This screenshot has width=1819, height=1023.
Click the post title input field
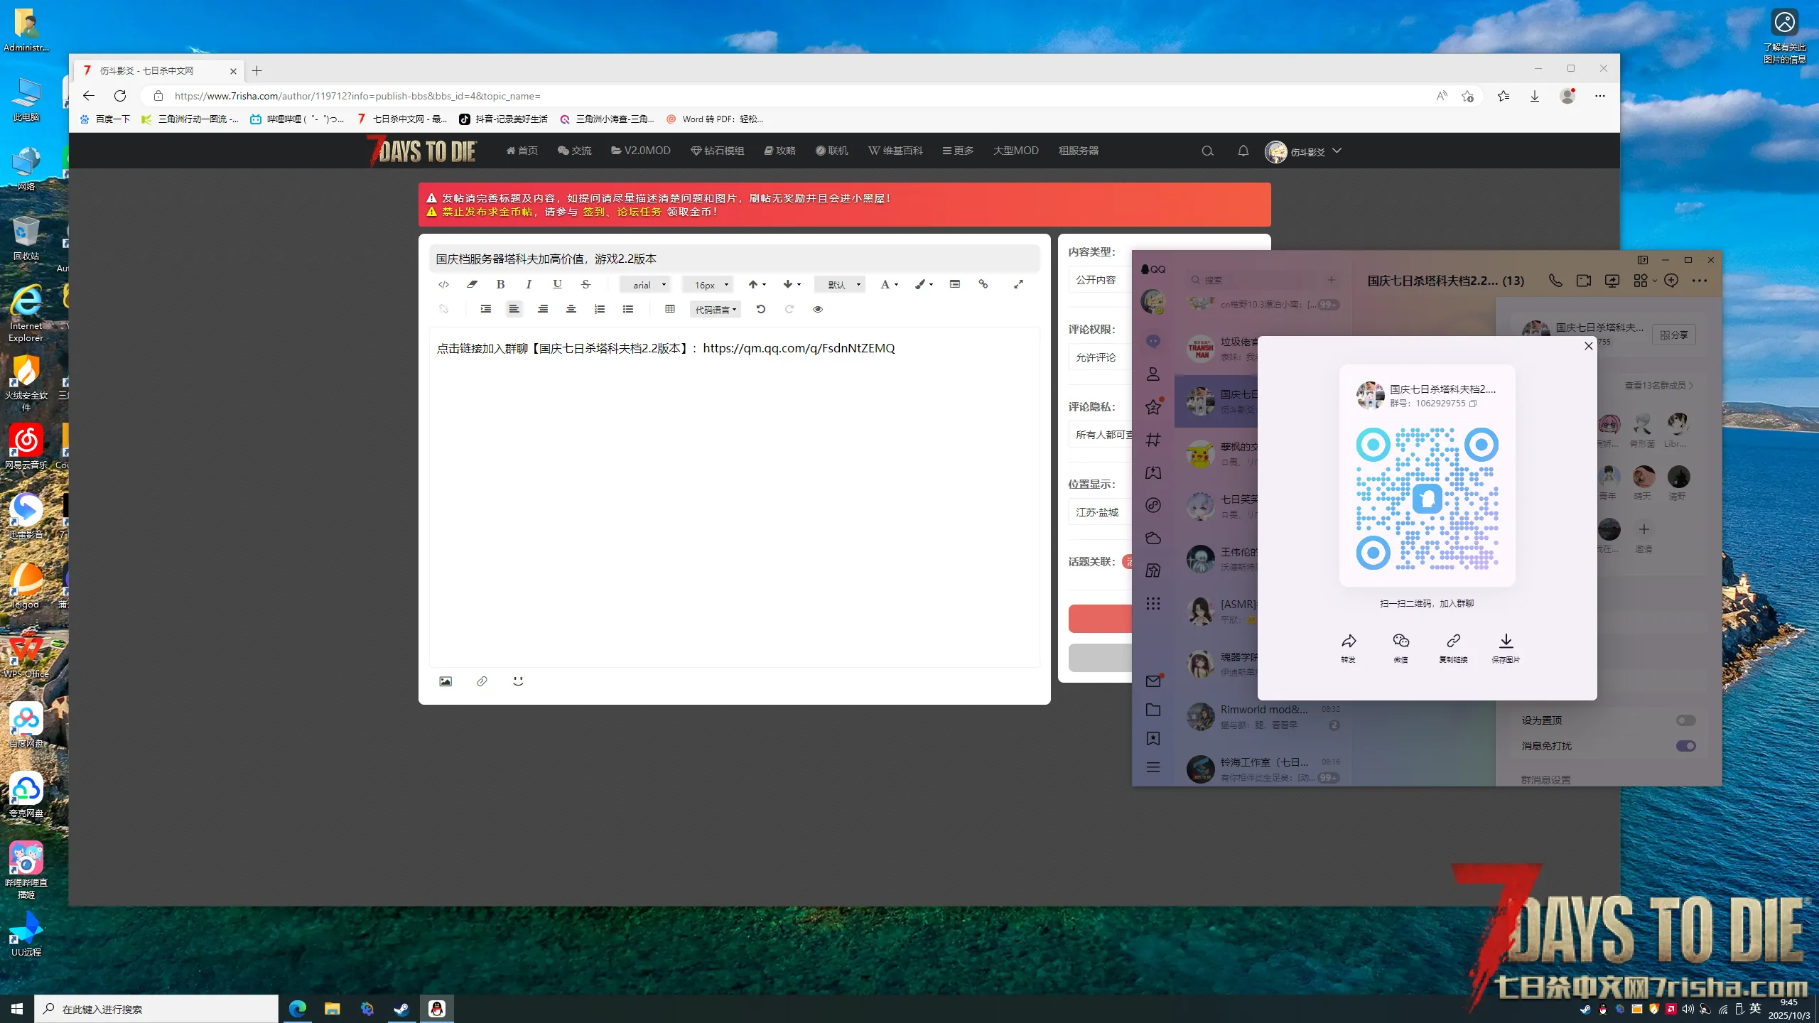(734, 259)
